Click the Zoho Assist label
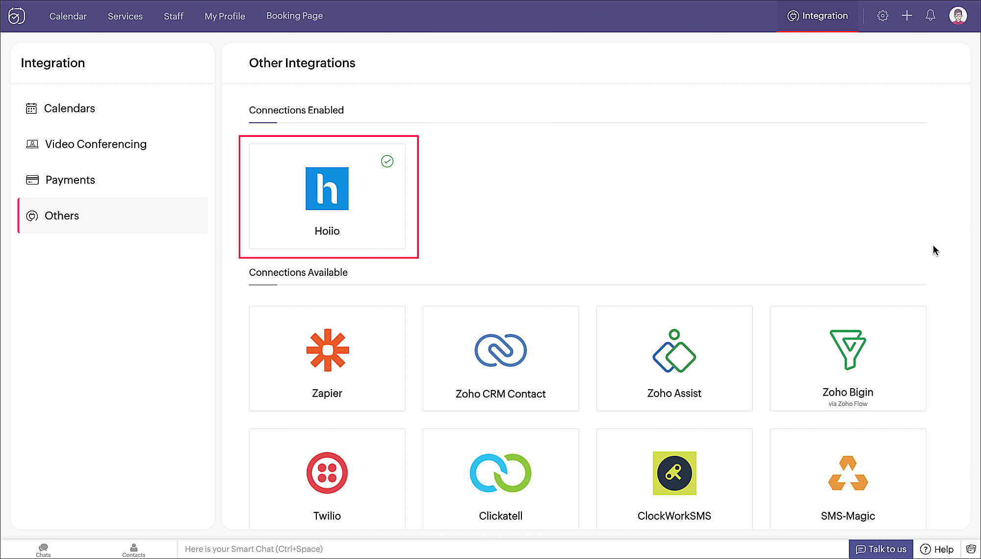 (x=674, y=393)
